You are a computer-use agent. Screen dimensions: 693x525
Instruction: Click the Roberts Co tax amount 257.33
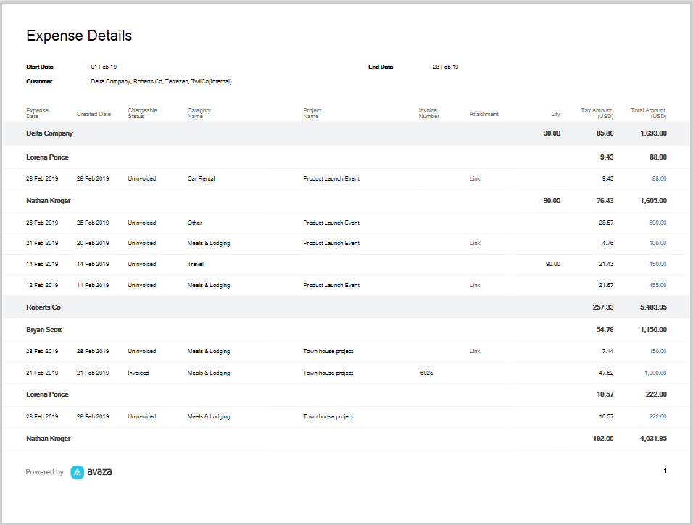pos(603,307)
